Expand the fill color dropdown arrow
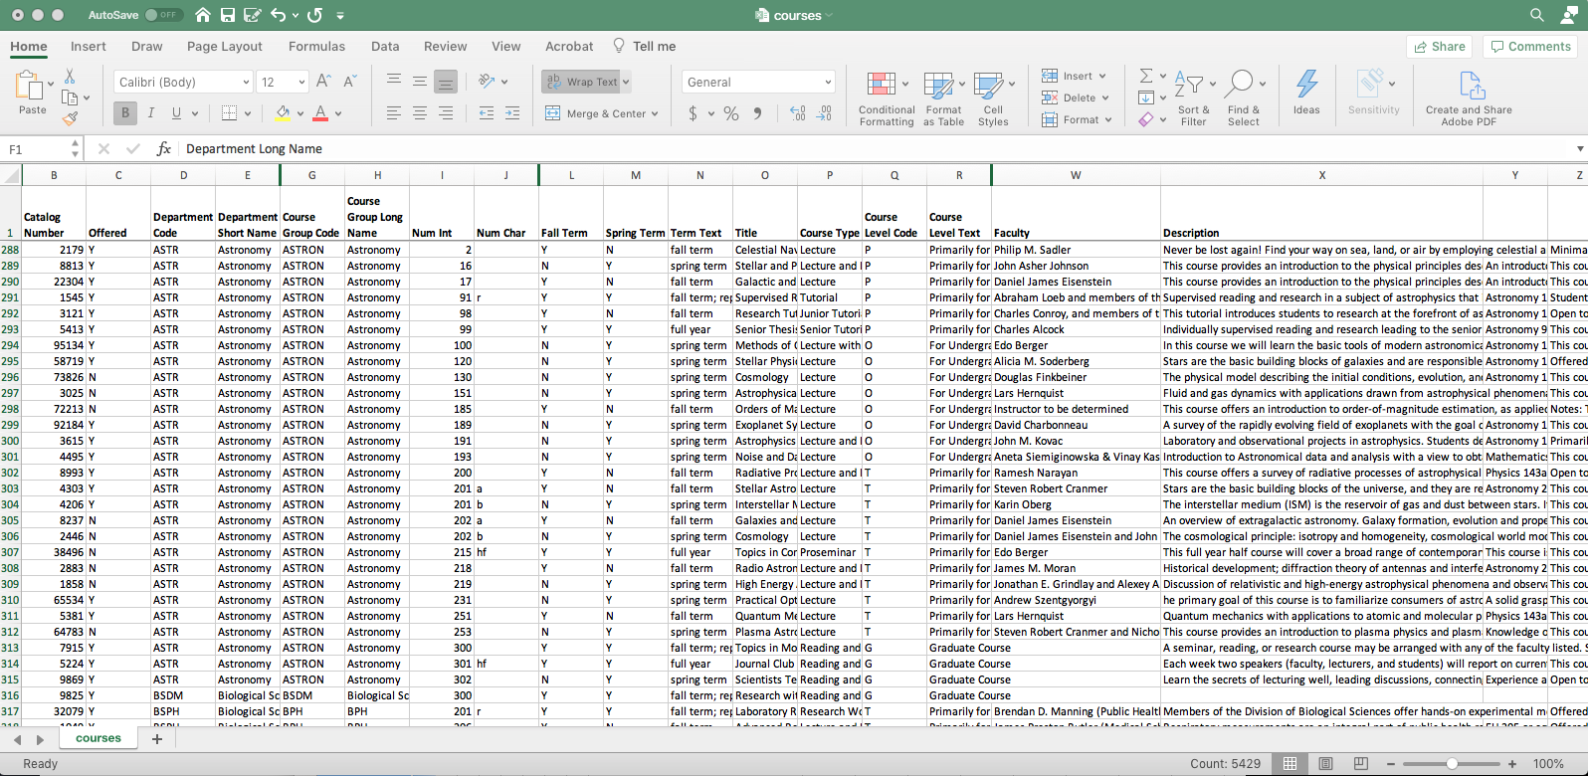The width and height of the screenshot is (1588, 776). coord(299,113)
